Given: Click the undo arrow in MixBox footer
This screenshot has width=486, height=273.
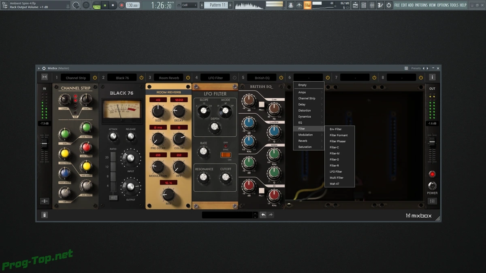Looking at the screenshot, I should pyautogui.click(x=263, y=215).
